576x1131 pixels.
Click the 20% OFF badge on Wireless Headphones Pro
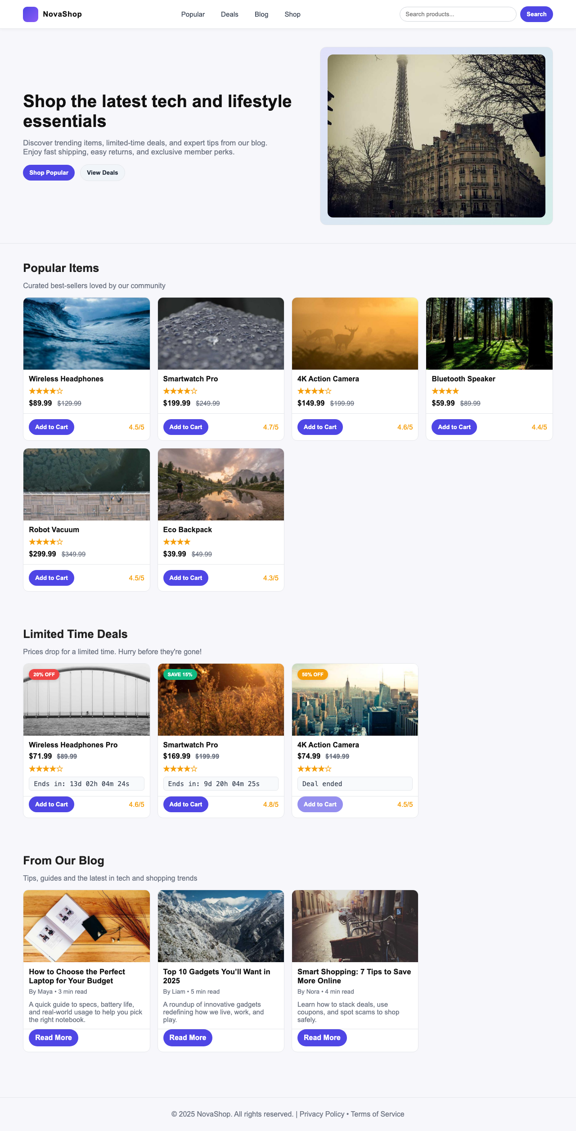point(43,674)
